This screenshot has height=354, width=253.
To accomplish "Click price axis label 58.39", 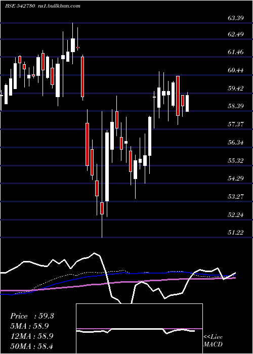I will [236, 106].
